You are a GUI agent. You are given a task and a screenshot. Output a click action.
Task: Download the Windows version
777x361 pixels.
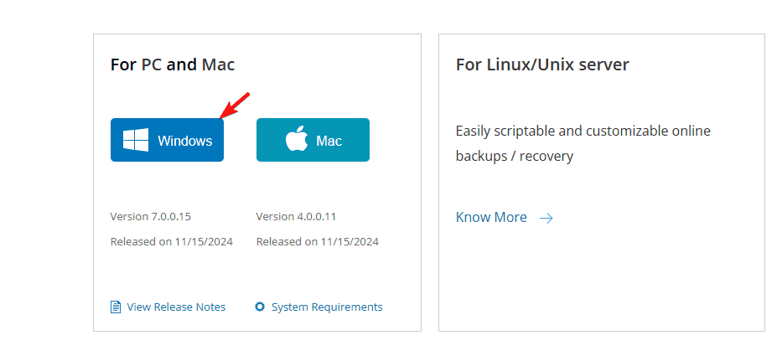(x=167, y=140)
